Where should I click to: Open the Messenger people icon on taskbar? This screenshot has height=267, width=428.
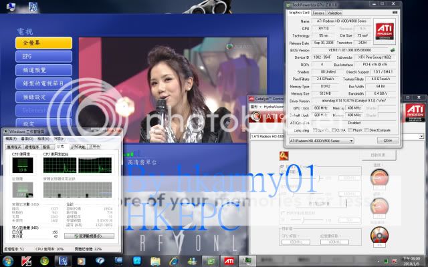[x=192, y=261]
